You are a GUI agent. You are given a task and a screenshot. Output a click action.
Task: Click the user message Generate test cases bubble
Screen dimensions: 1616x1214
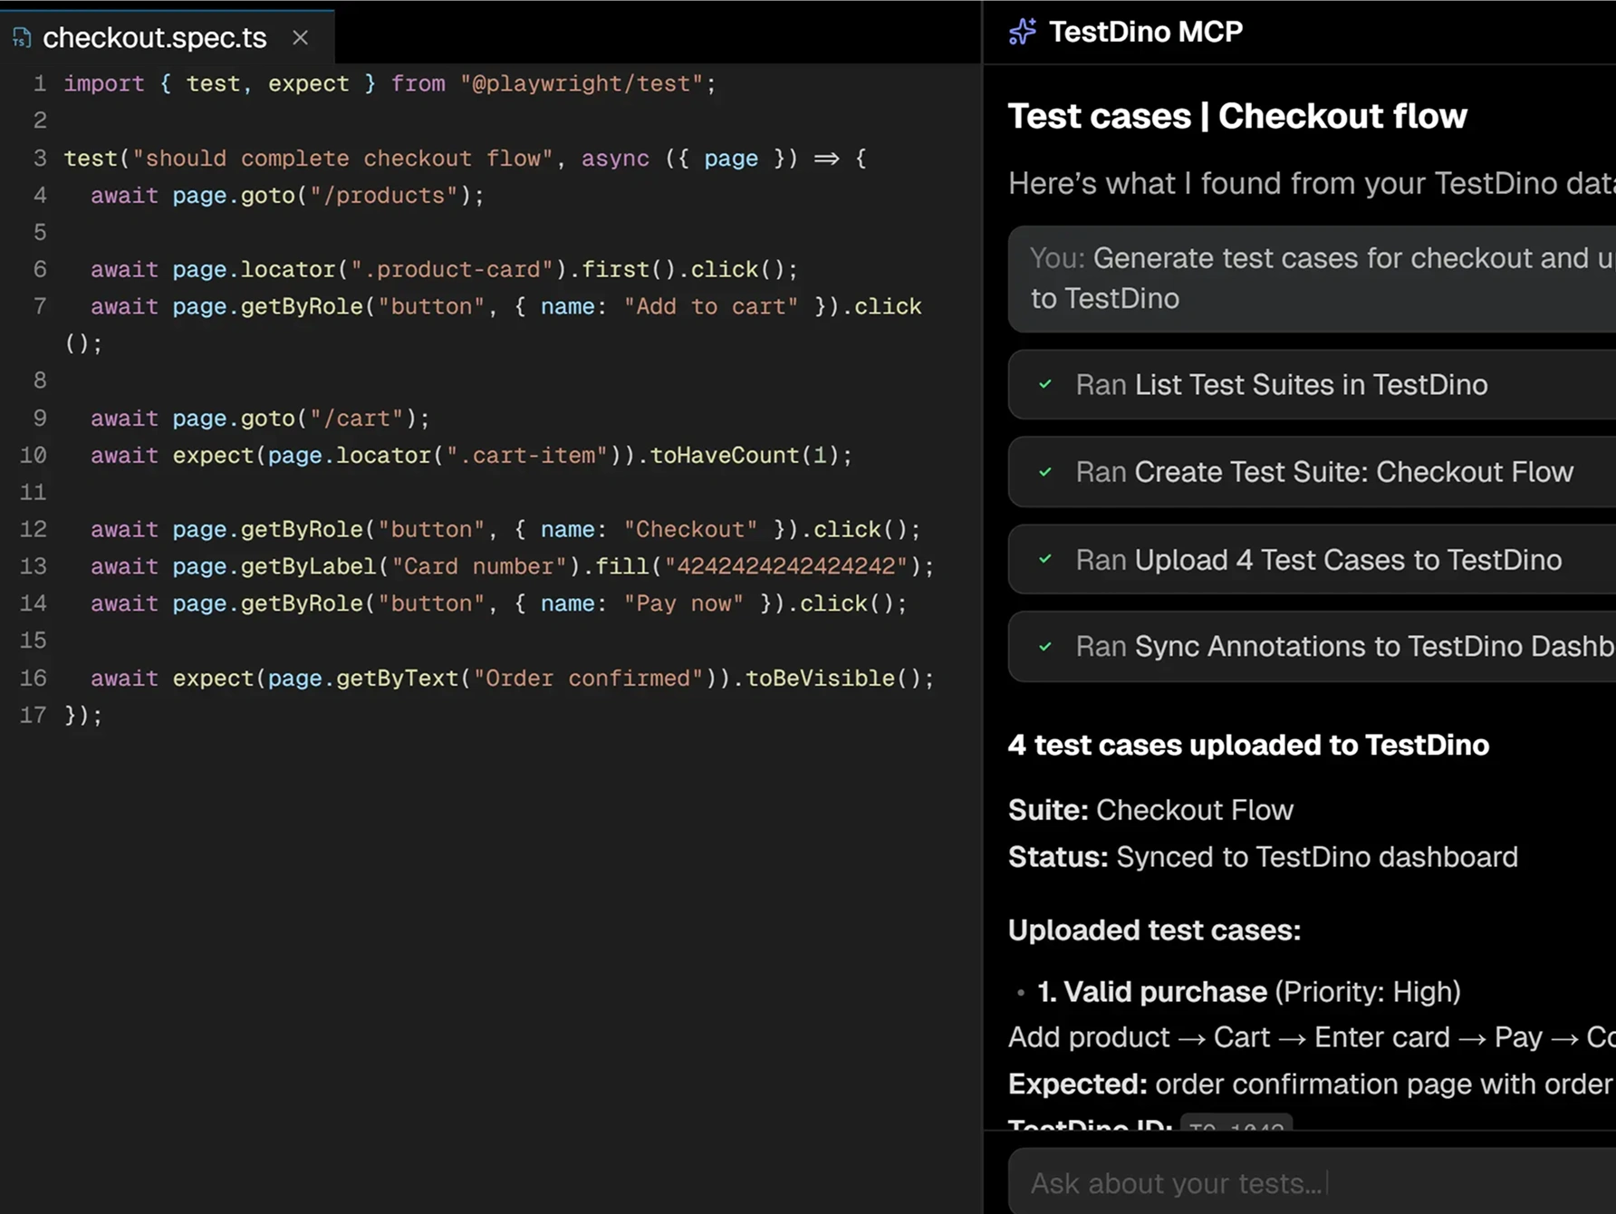[1312, 278]
